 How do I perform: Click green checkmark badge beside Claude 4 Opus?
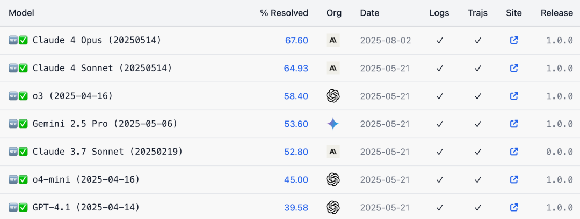pos(23,40)
